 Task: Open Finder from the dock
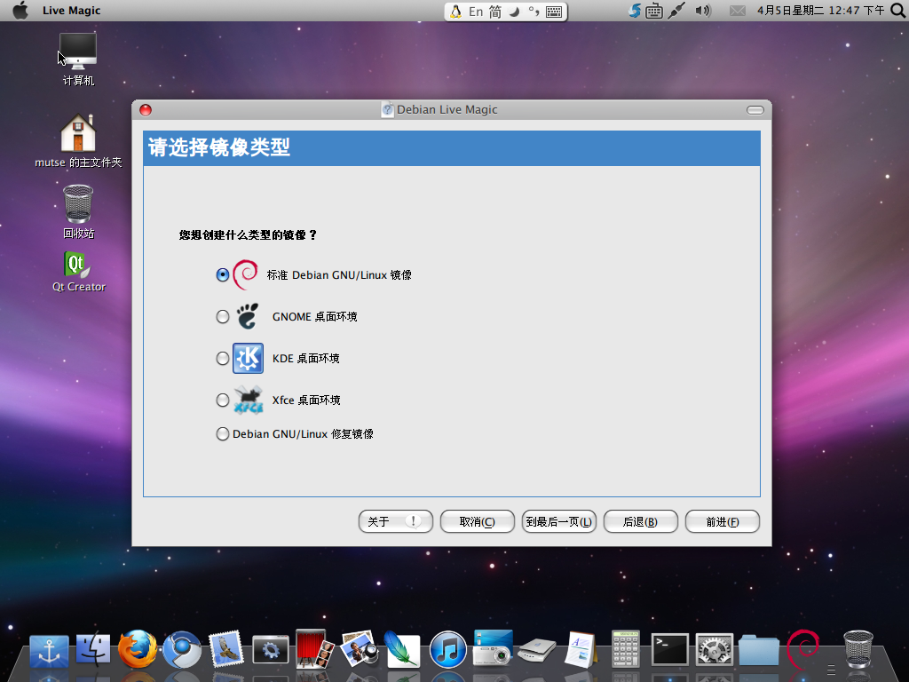pyautogui.click(x=92, y=649)
